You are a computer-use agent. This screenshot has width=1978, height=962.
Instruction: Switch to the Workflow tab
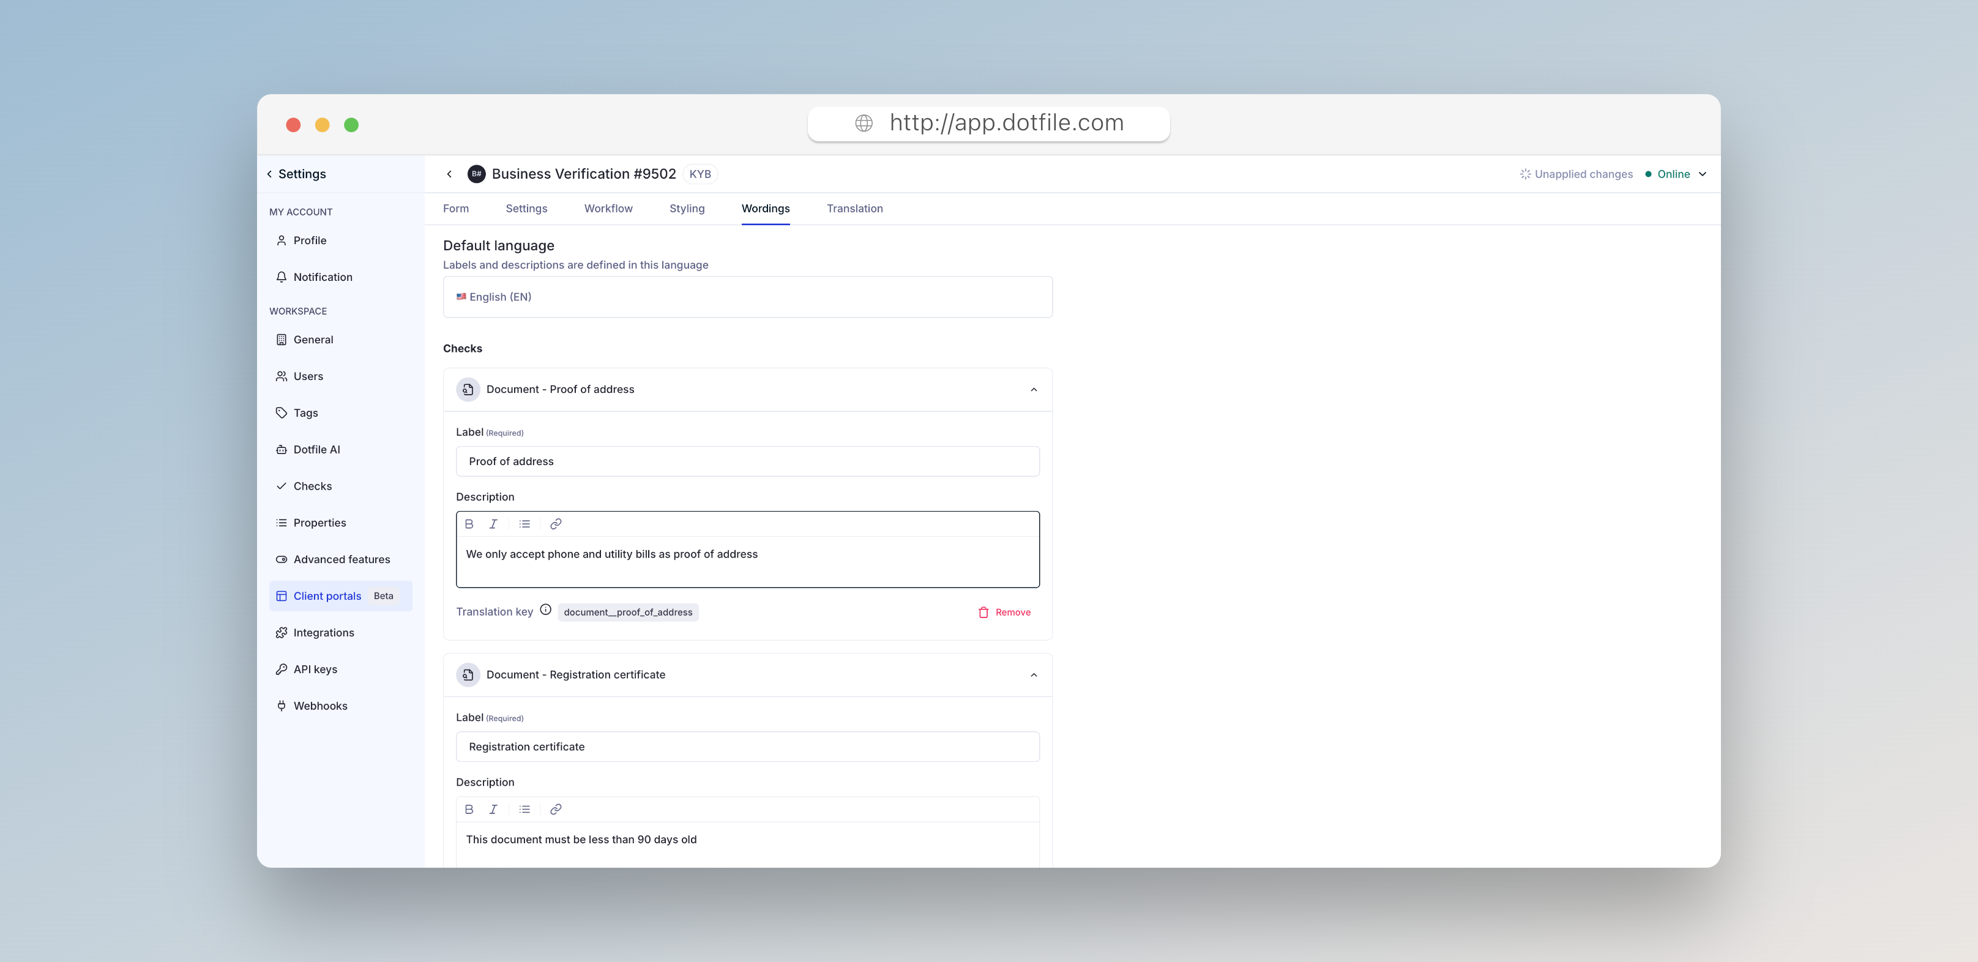point(607,209)
